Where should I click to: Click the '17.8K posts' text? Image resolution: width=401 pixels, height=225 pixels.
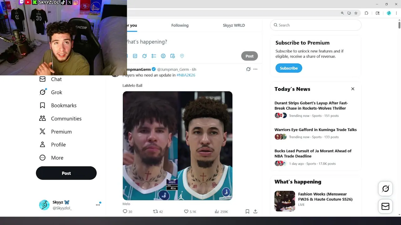pos(327,164)
